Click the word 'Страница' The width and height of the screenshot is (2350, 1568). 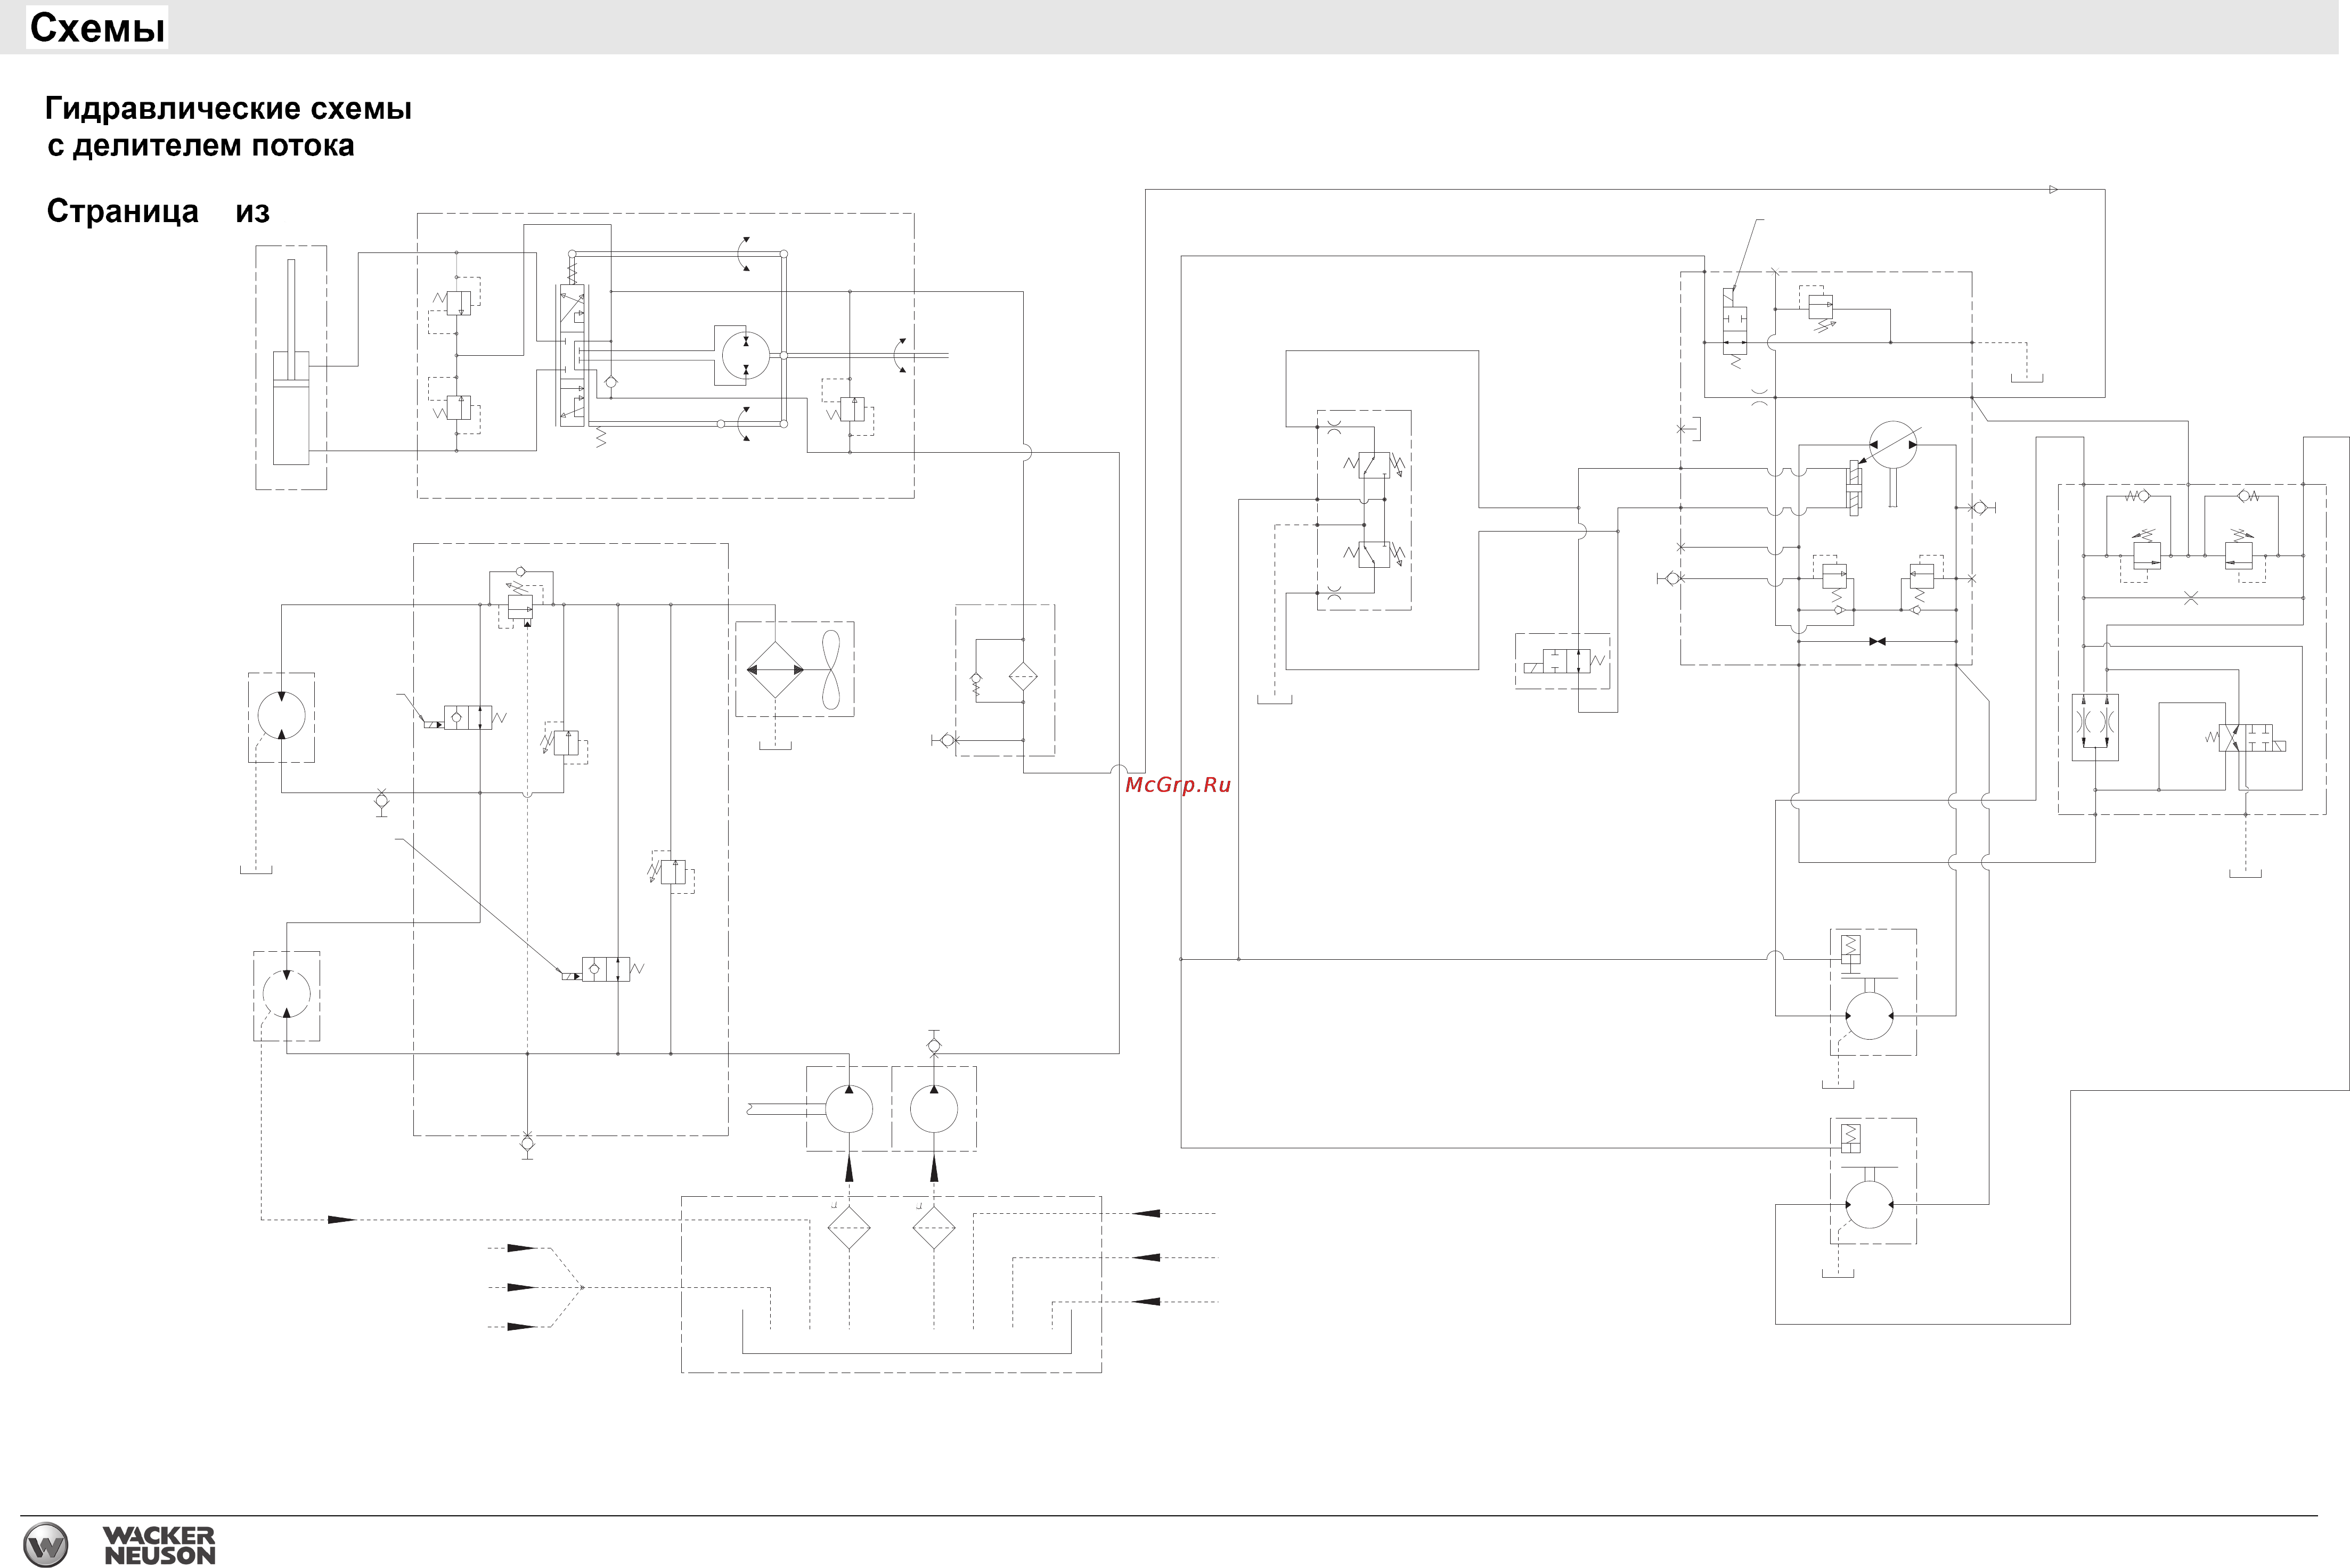click(122, 212)
